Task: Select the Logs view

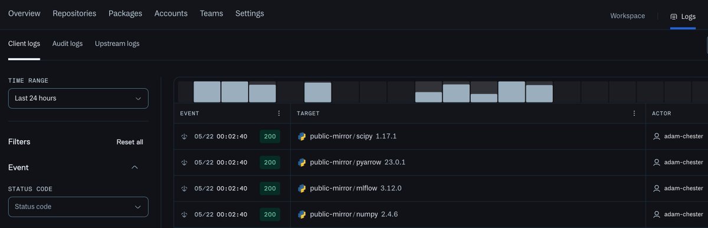Action: (x=683, y=16)
